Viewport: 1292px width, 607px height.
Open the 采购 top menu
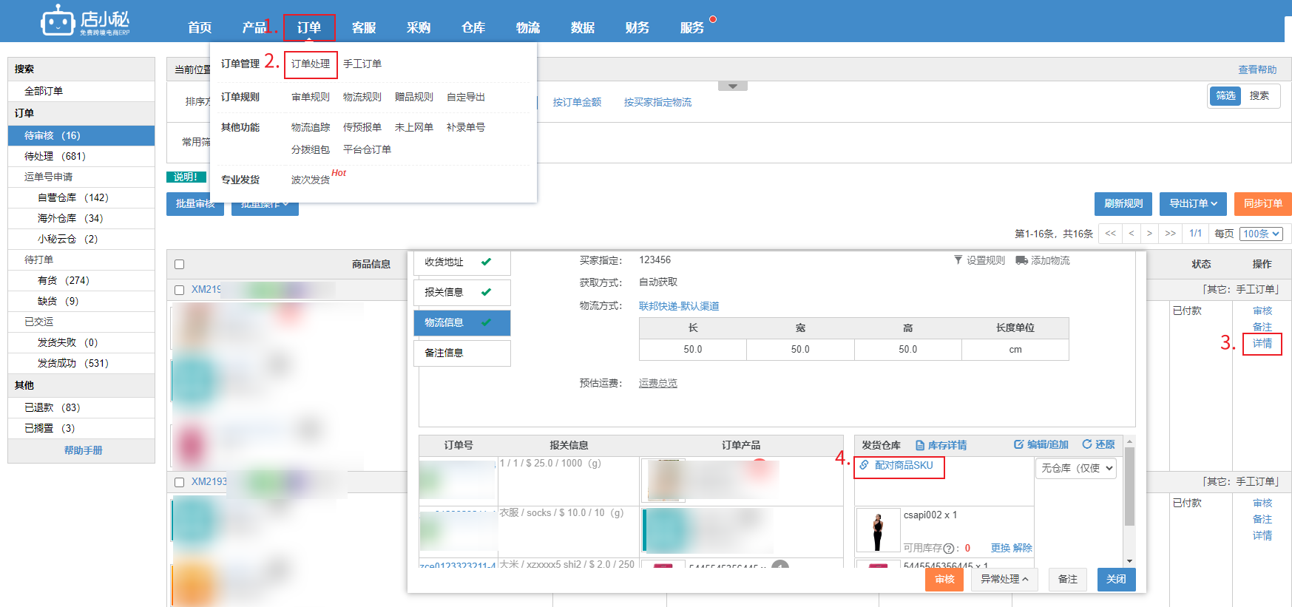pyautogui.click(x=419, y=28)
